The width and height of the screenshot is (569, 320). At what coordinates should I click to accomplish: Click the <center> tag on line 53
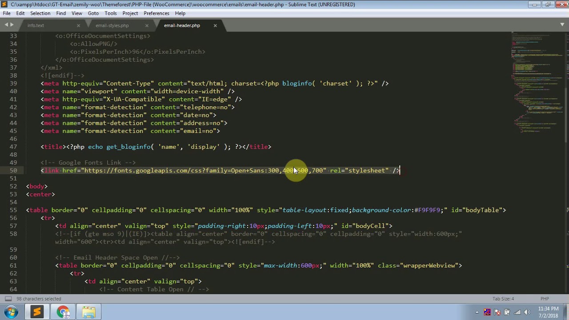pyautogui.click(x=40, y=194)
